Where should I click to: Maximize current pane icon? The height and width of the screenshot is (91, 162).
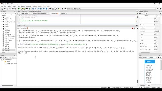pyautogui.click(x=50, y=9)
